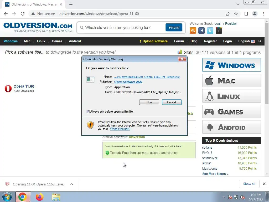
Task: Select English language option
Action: point(247,41)
